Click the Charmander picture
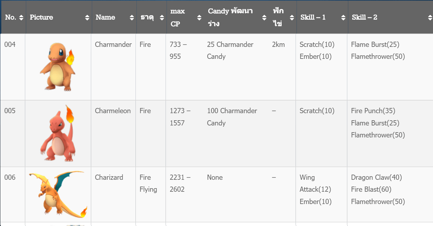The width and height of the screenshot is (433, 226). click(58, 67)
